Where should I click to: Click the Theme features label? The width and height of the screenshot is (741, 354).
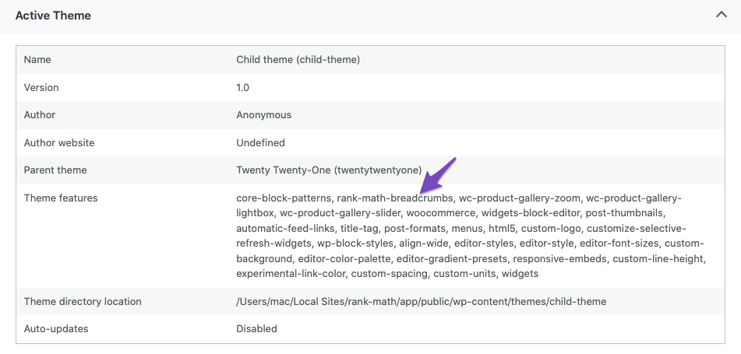point(61,198)
